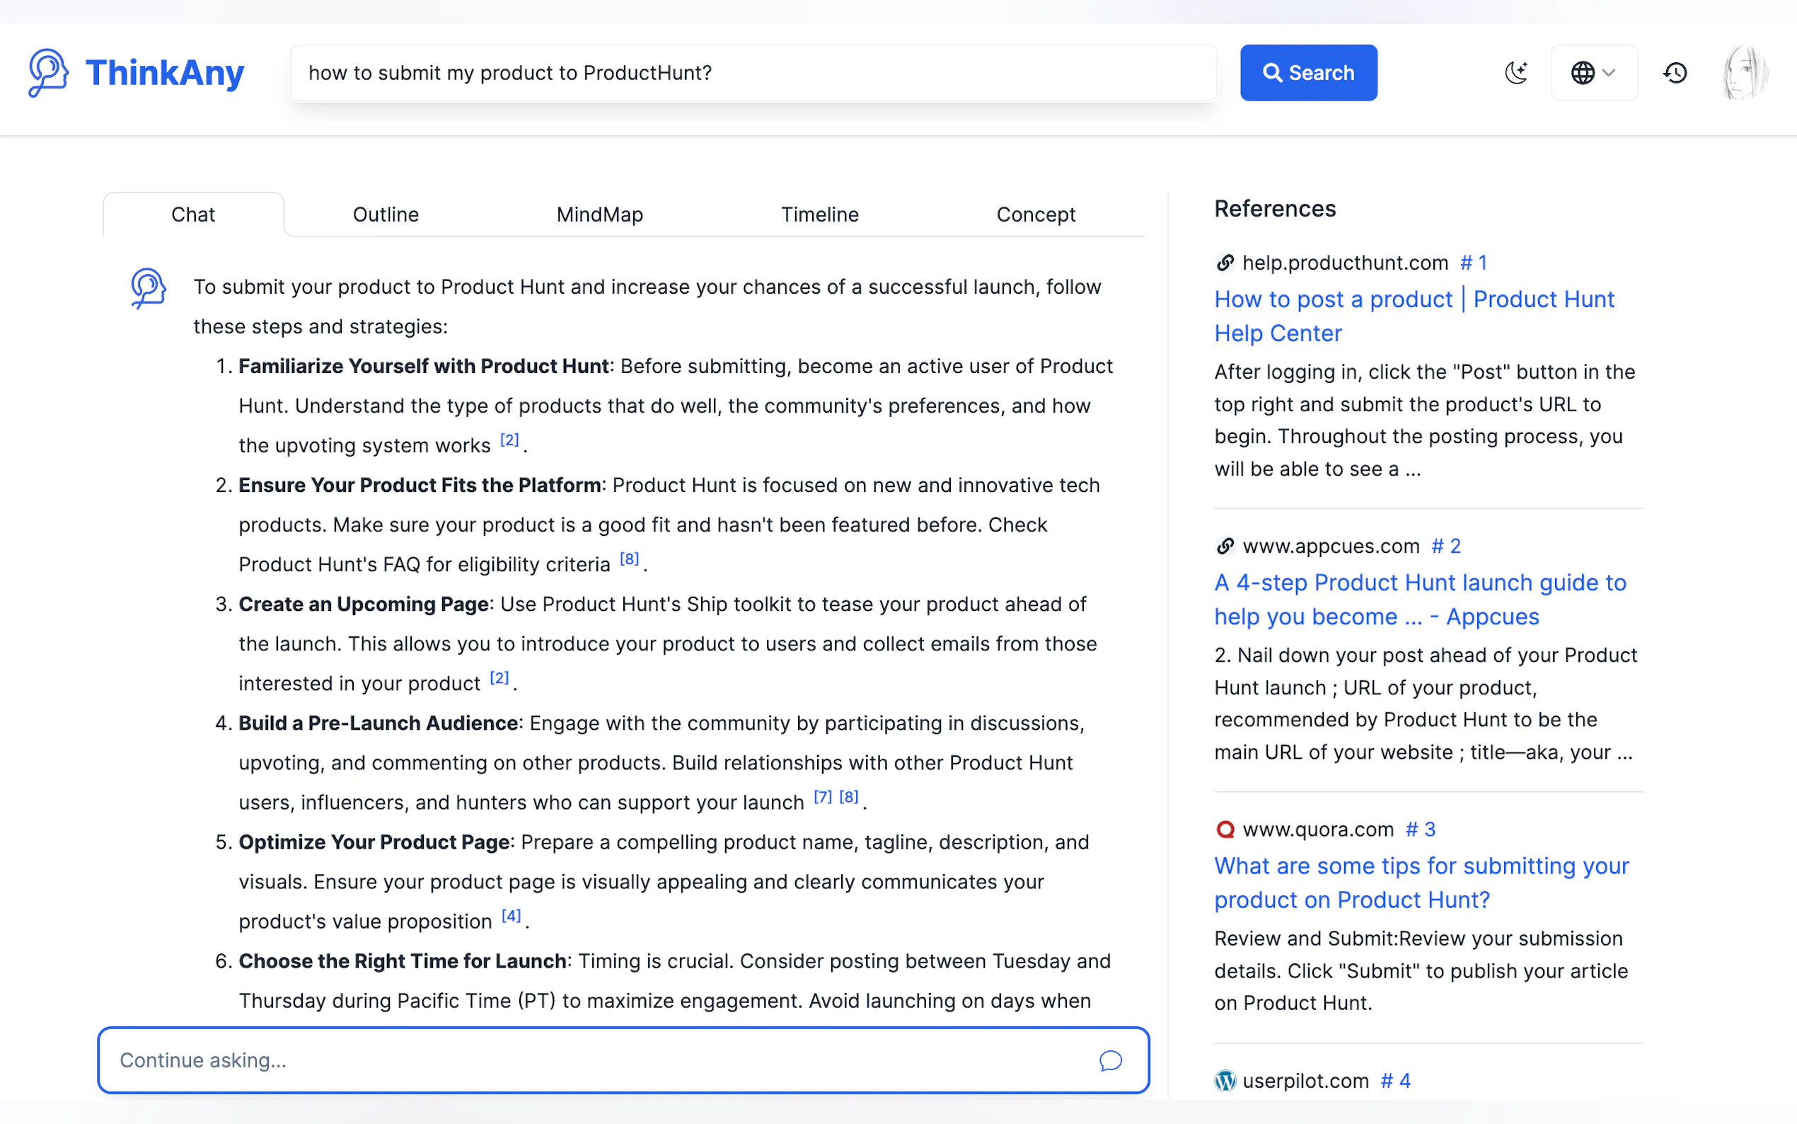
Task: Click the [7] citation marker
Action: 822,797
